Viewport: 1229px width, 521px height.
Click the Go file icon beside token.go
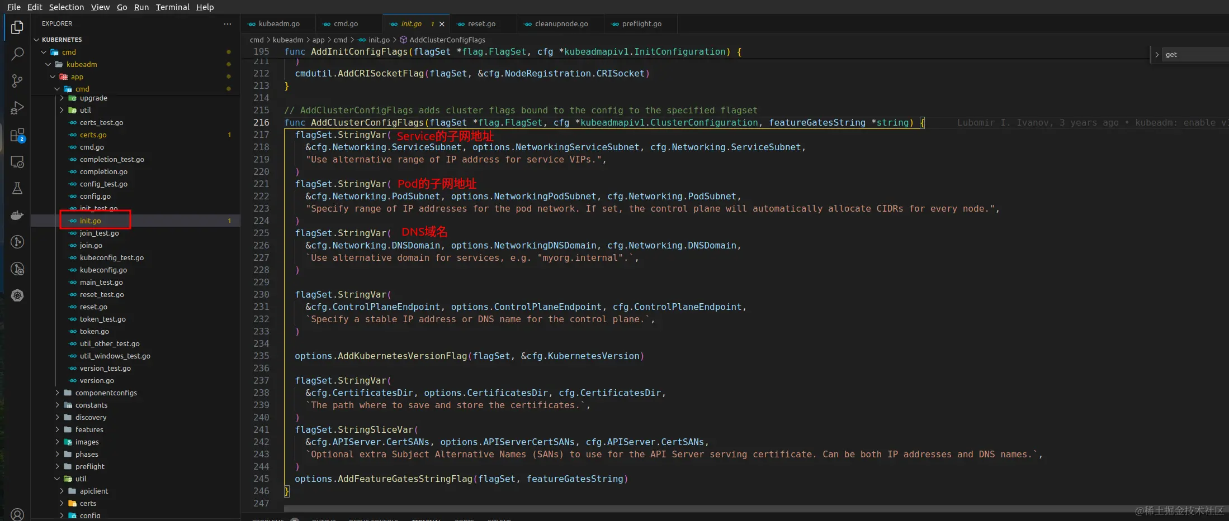coord(73,331)
